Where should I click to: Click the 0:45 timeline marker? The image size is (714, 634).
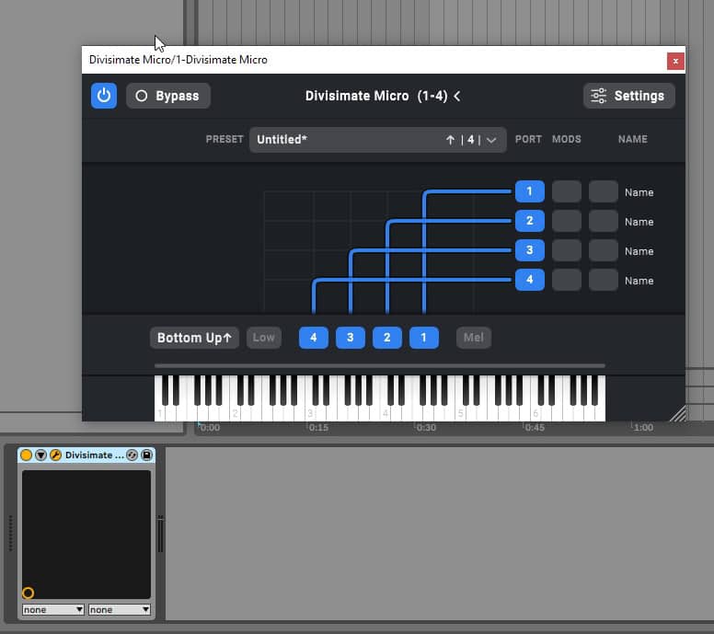(535, 428)
